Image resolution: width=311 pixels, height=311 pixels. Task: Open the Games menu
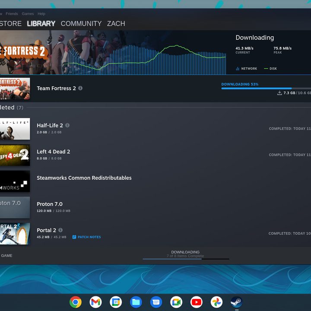[28, 14]
